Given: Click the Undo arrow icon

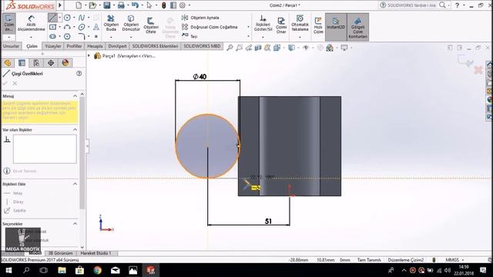Looking at the screenshot, I should 136,5.
